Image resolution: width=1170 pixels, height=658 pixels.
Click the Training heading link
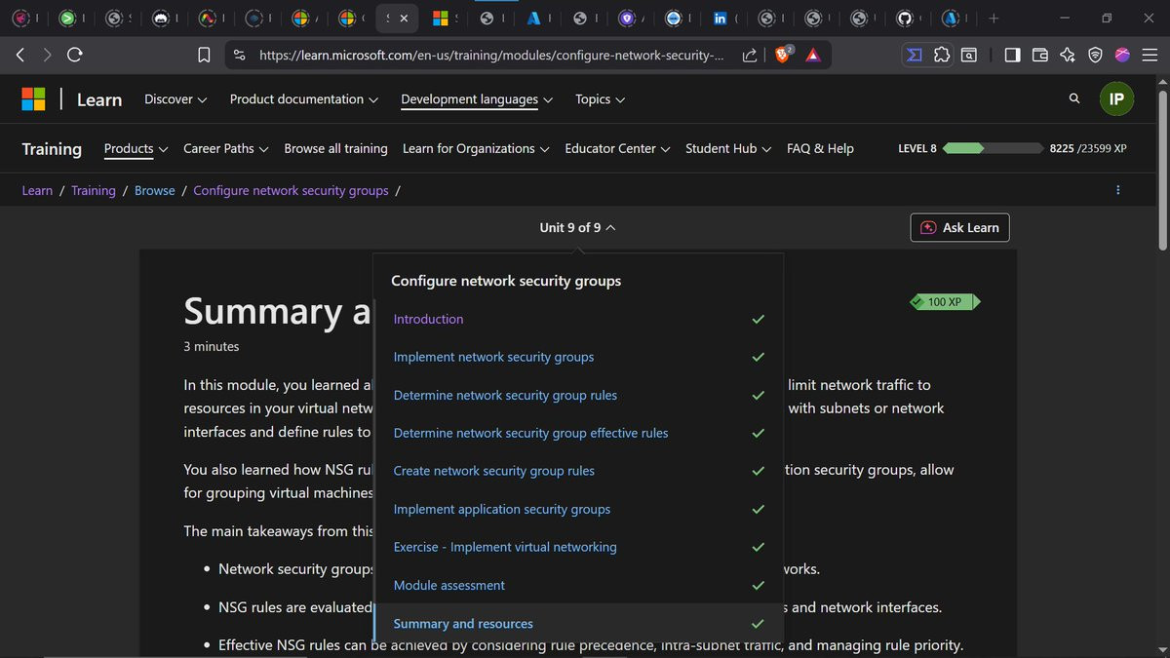(x=52, y=148)
